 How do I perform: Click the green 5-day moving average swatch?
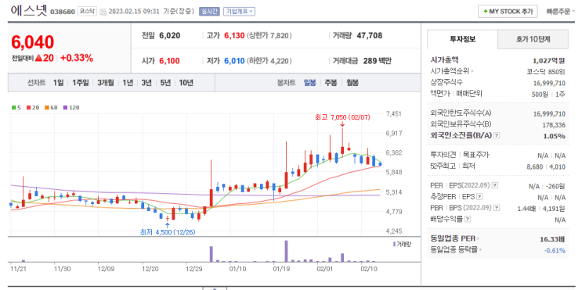(13, 108)
